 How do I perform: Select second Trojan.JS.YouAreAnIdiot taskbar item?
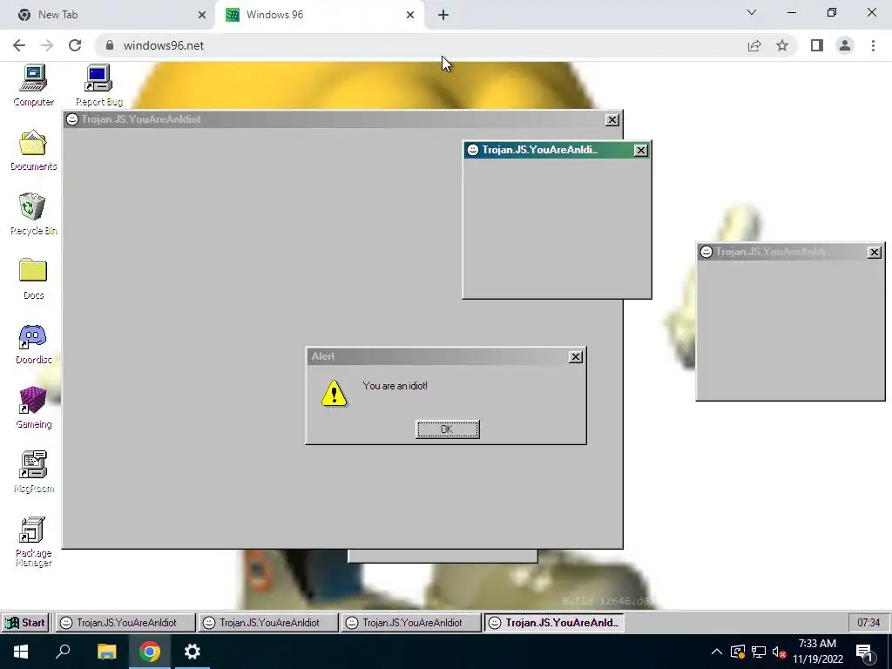[x=268, y=622]
